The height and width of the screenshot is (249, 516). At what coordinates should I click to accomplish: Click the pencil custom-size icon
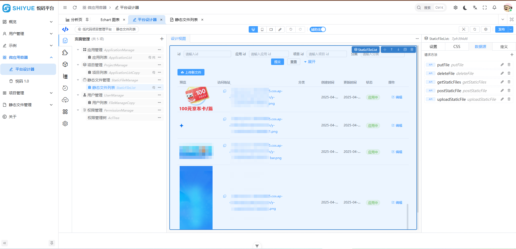[280, 29]
